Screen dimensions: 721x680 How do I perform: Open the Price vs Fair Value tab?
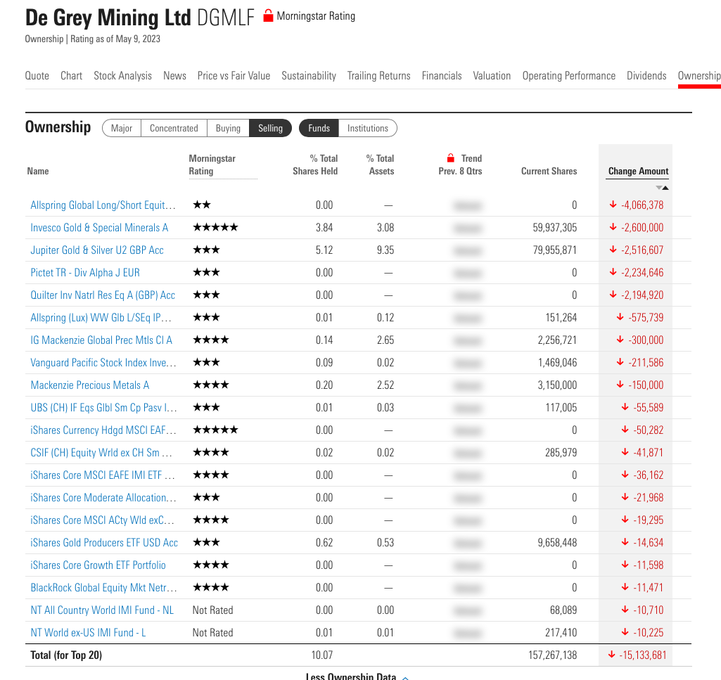click(234, 75)
